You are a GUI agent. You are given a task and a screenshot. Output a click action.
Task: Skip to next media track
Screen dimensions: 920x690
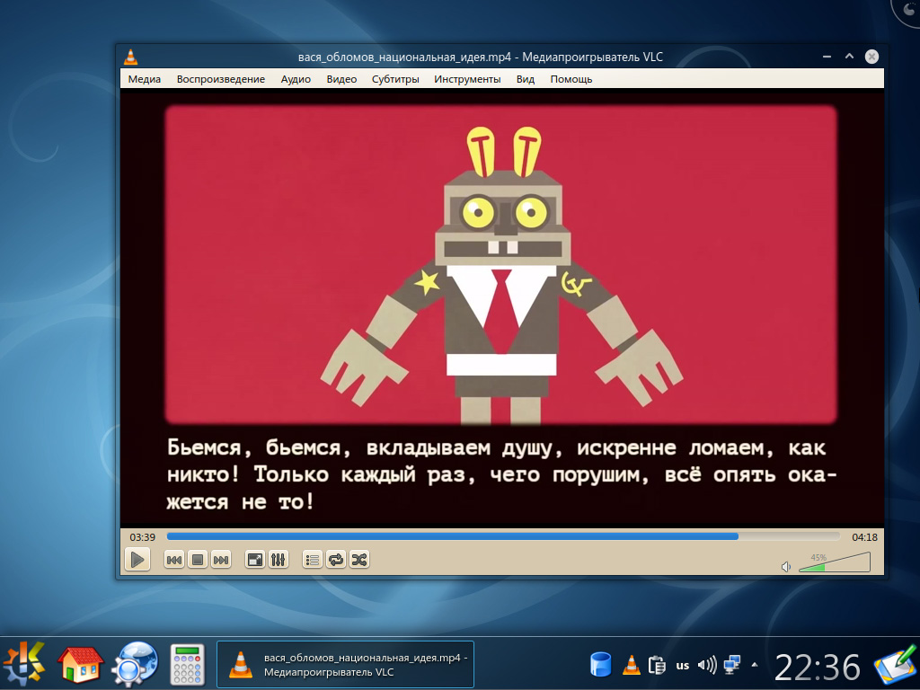pos(221,560)
